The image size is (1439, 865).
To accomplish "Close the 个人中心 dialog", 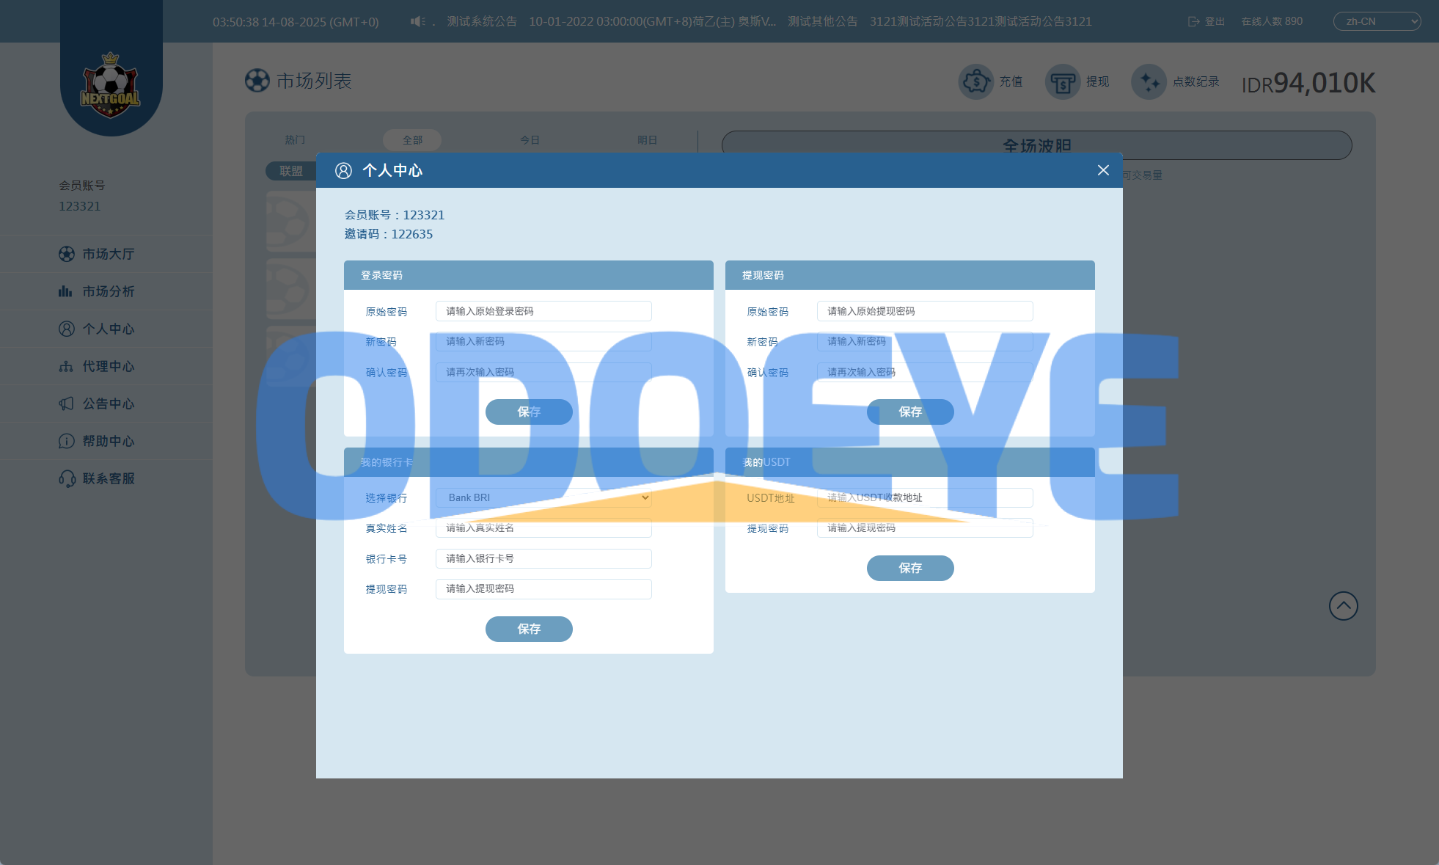I will pyautogui.click(x=1103, y=170).
